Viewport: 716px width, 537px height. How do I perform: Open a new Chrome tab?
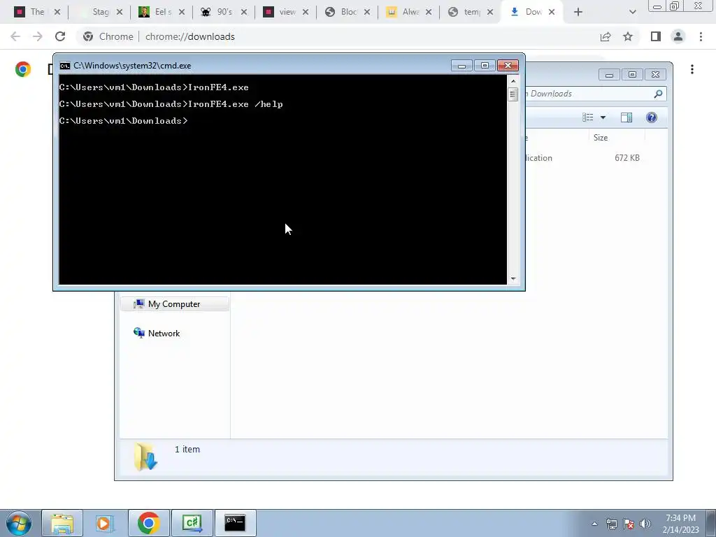coord(578,12)
